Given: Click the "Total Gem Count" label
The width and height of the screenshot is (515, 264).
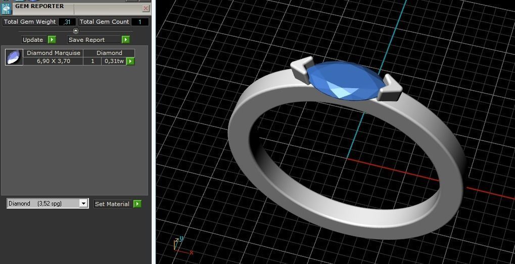Looking at the screenshot, I should pyautogui.click(x=105, y=22).
